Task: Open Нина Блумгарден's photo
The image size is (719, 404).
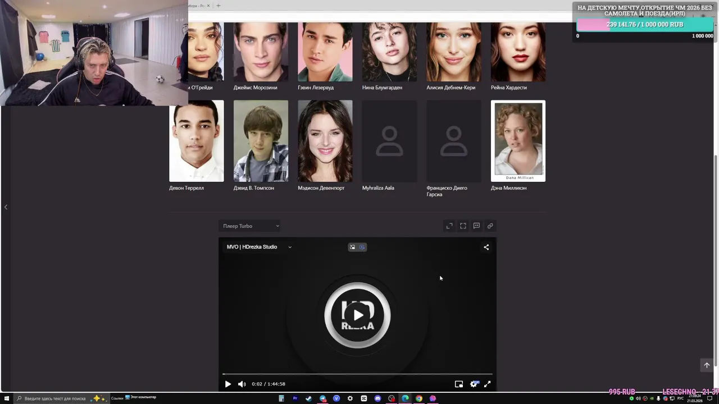Action: pyautogui.click(x=389, y=52)
